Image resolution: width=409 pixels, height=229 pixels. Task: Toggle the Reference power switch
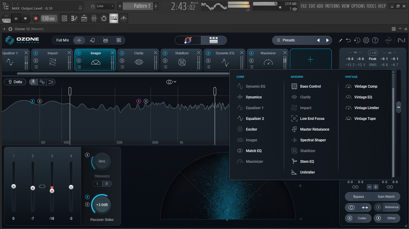click(379, 207)
